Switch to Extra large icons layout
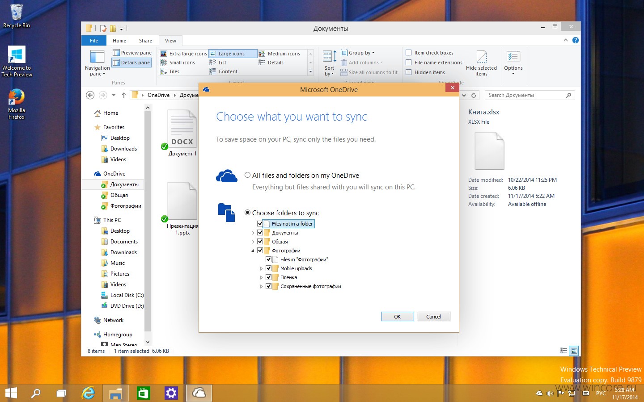The image size is (644, 402). 184,54
